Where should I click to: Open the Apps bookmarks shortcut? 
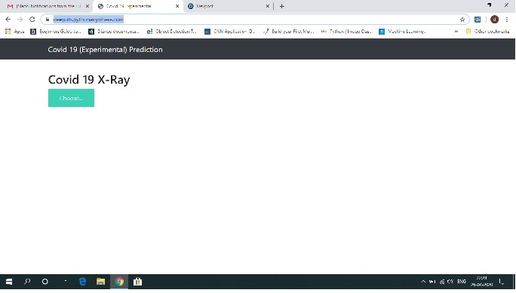tap(14, 32)
